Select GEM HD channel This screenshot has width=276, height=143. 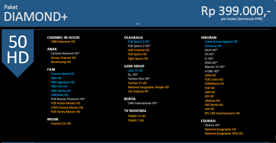[210, 75]
